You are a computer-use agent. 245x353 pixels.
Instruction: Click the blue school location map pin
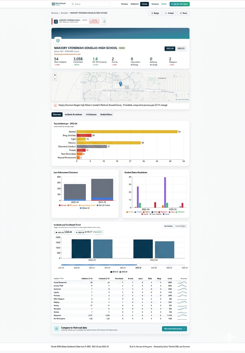(121, 84)
